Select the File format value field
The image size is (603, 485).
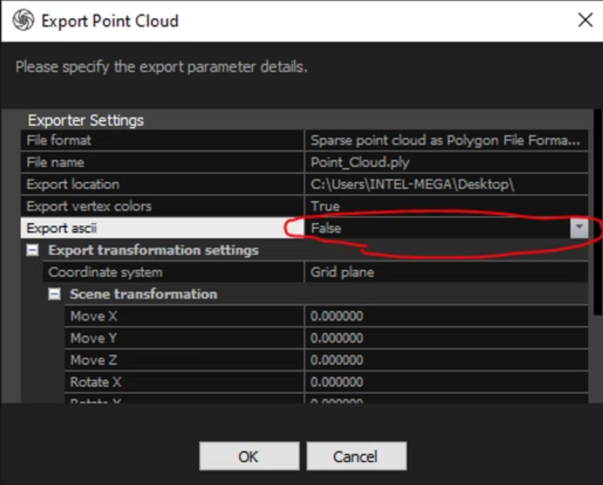pyautogui.click(x=445, y=141)
